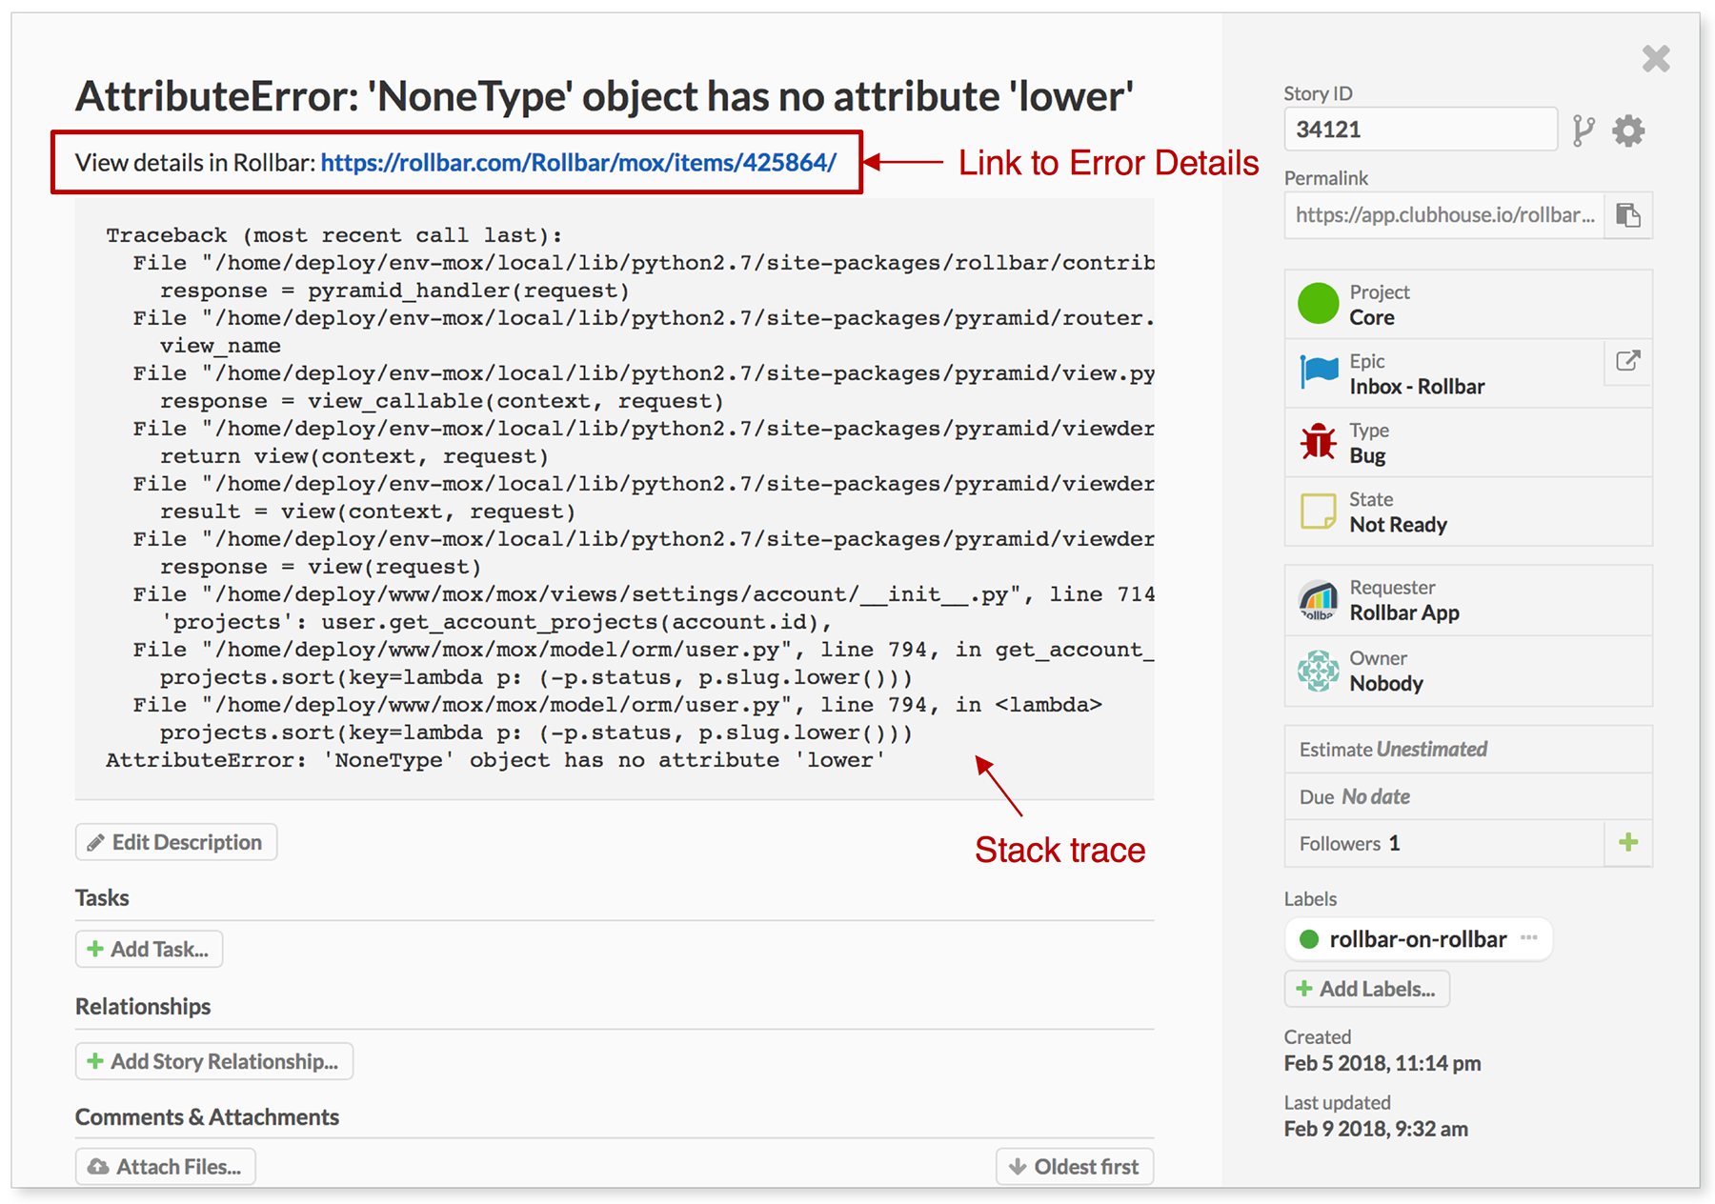The height and width of the screenshot is (1204, 1715).
Task: Click the story title heading
Action: [605, 96]
